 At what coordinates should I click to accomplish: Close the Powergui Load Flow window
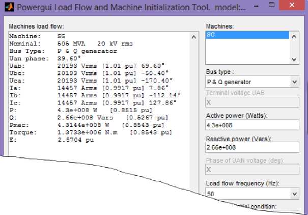(x=292, y=5)
